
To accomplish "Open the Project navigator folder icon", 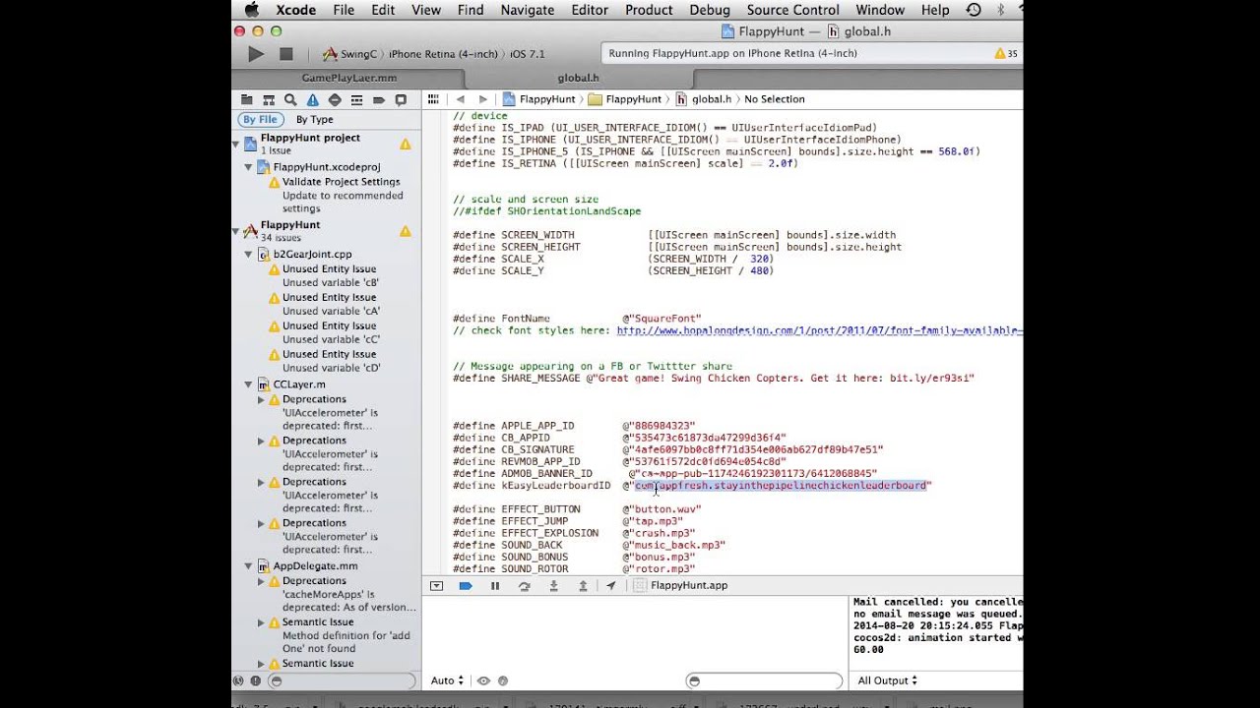I will tap(247, 99).
